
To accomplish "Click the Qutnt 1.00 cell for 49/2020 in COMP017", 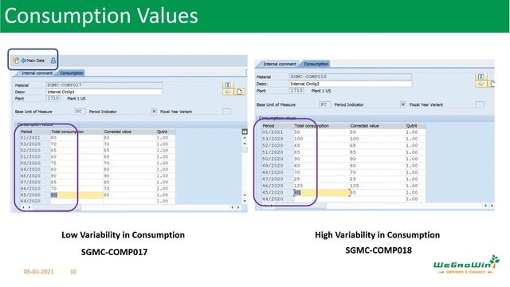I will tap(166, 170).
